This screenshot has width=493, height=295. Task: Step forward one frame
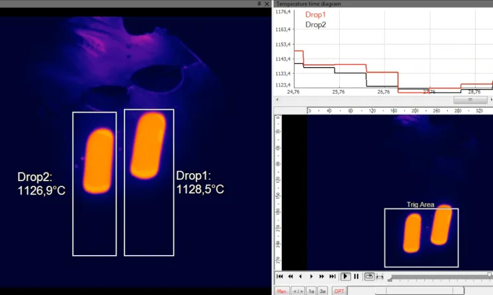311,276
